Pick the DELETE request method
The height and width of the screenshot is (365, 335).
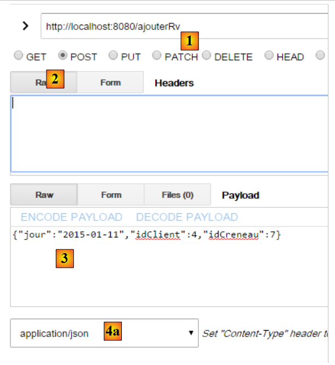coord(207,56)
